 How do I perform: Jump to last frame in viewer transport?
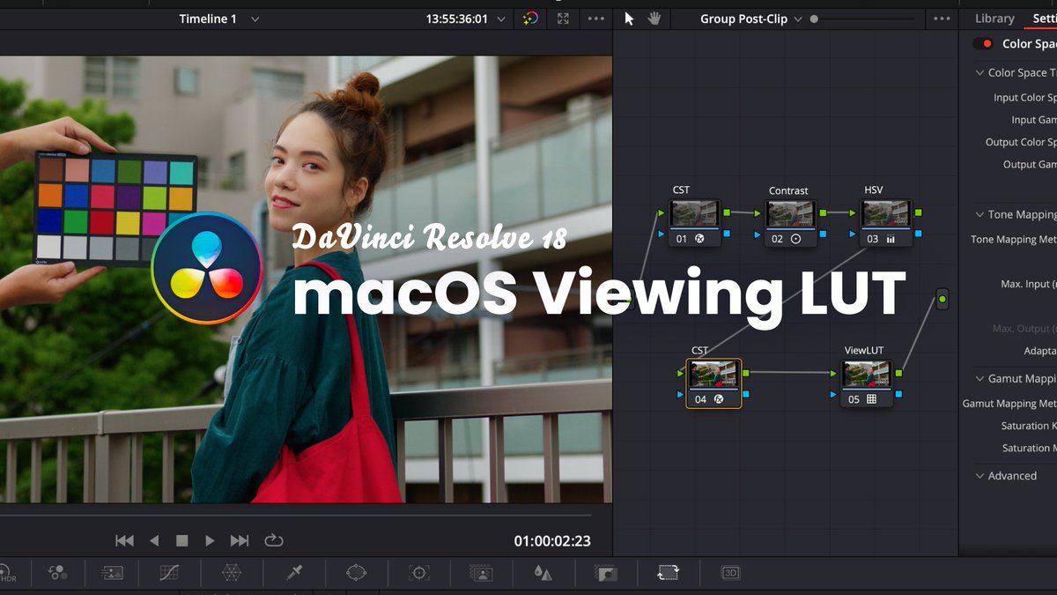pos(240,540)
